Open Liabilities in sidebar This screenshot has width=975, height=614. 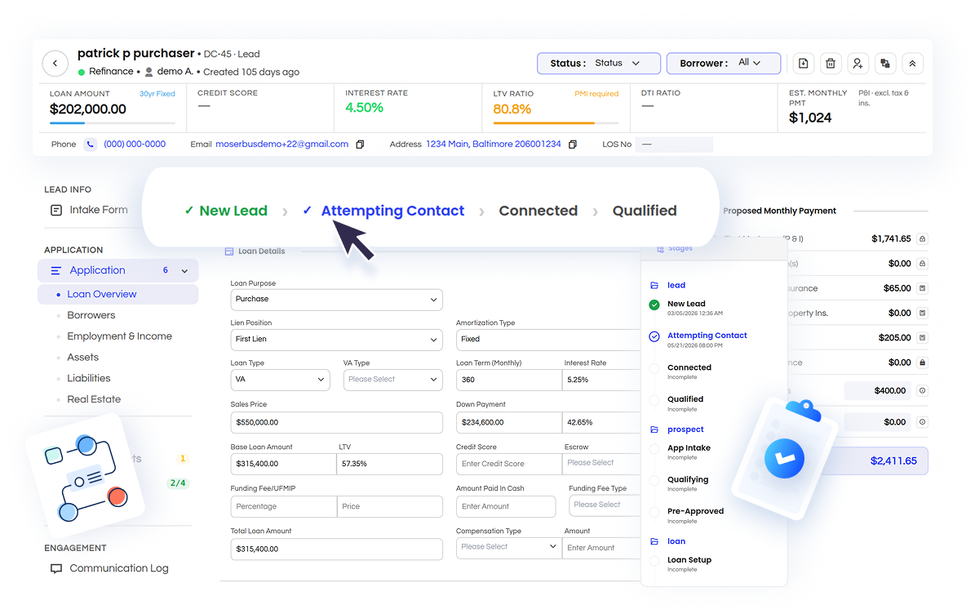click(x=88, y=378)
